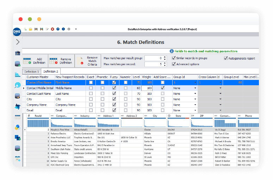Click the red close project icon in toolbar
This screenshot has width=273, height=180.
pos(52,29)
